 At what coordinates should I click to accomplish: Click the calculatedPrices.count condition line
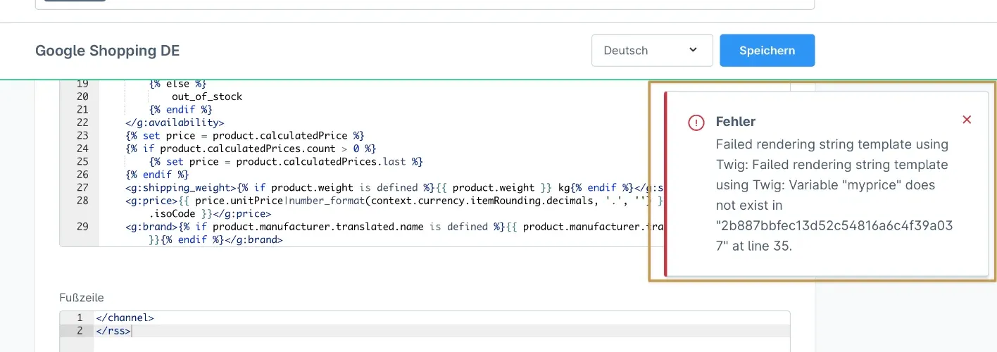251,149
